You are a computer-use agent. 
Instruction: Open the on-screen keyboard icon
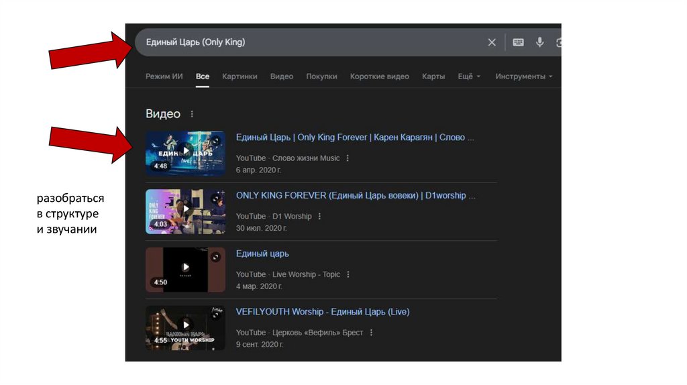(x=518, y=42)
